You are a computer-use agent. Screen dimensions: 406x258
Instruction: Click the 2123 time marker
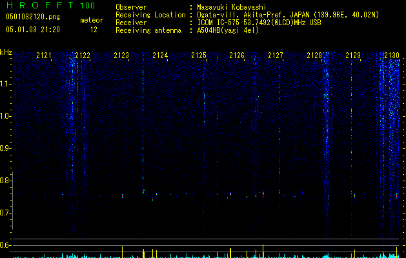121,55
